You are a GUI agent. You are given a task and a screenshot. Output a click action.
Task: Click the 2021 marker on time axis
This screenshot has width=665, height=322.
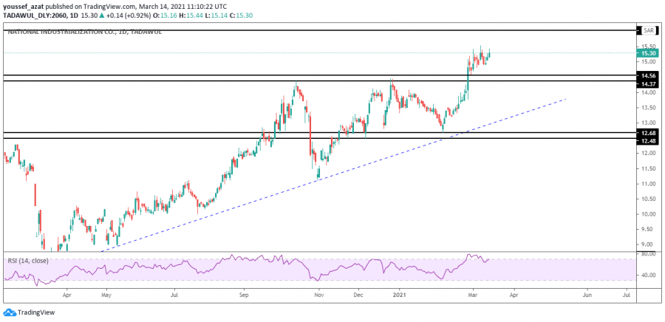400,294
